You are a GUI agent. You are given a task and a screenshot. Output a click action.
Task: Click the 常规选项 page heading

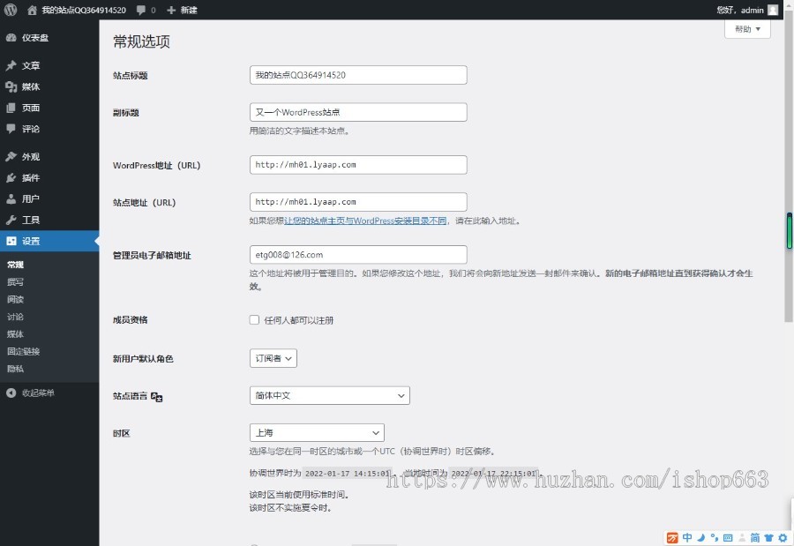pyautogui.click(x=141, y=41)
